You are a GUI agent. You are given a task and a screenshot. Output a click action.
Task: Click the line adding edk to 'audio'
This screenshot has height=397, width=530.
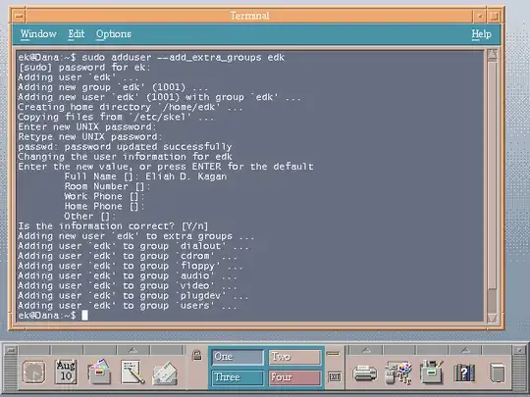[128, 275]
